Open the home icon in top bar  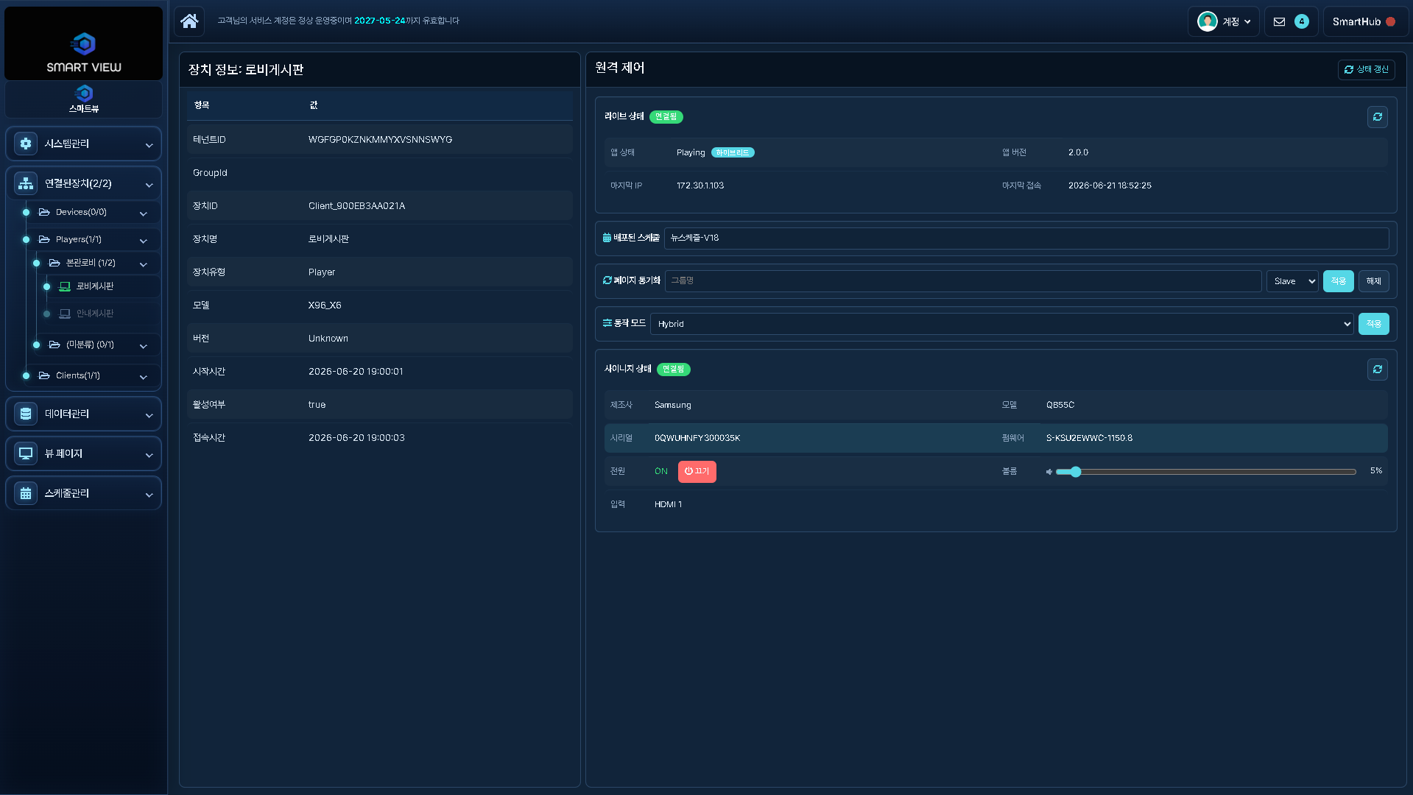point(189,21)
